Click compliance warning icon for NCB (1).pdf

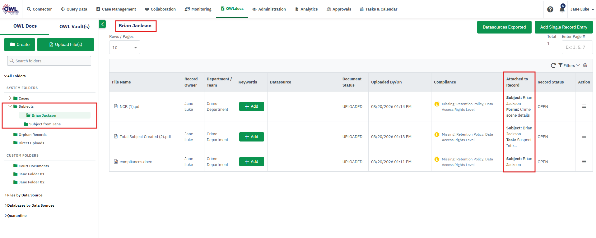point(437,104)
